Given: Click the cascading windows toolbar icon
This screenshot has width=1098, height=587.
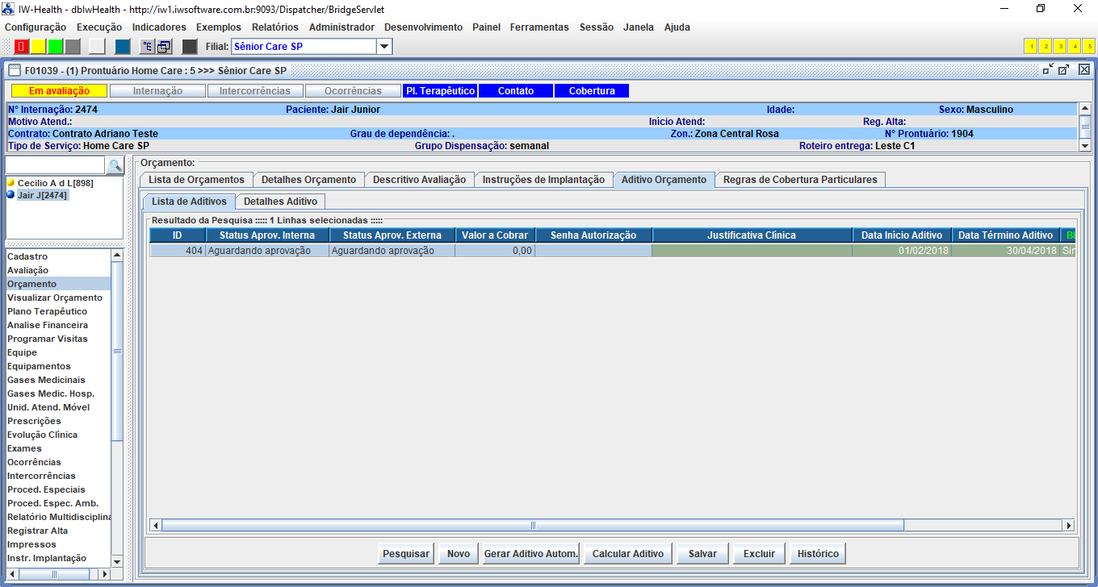Looking at the screenshot, I should 164,47.
